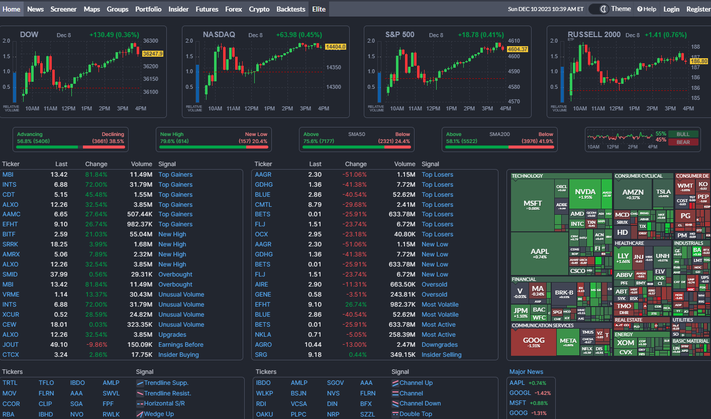Image resolution: width=711 pixels, height=419 pixels.
Task: Open the CDT ticker link
Action: [9, 195]
